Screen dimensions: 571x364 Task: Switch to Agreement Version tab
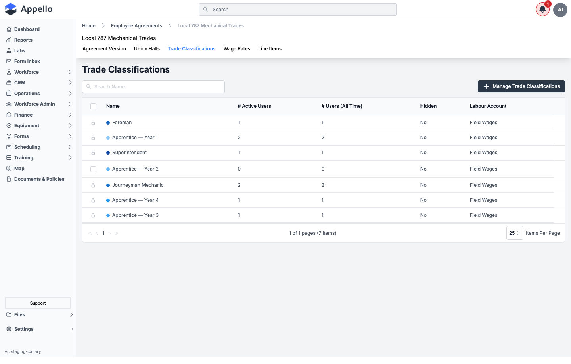tap(104, 49)
